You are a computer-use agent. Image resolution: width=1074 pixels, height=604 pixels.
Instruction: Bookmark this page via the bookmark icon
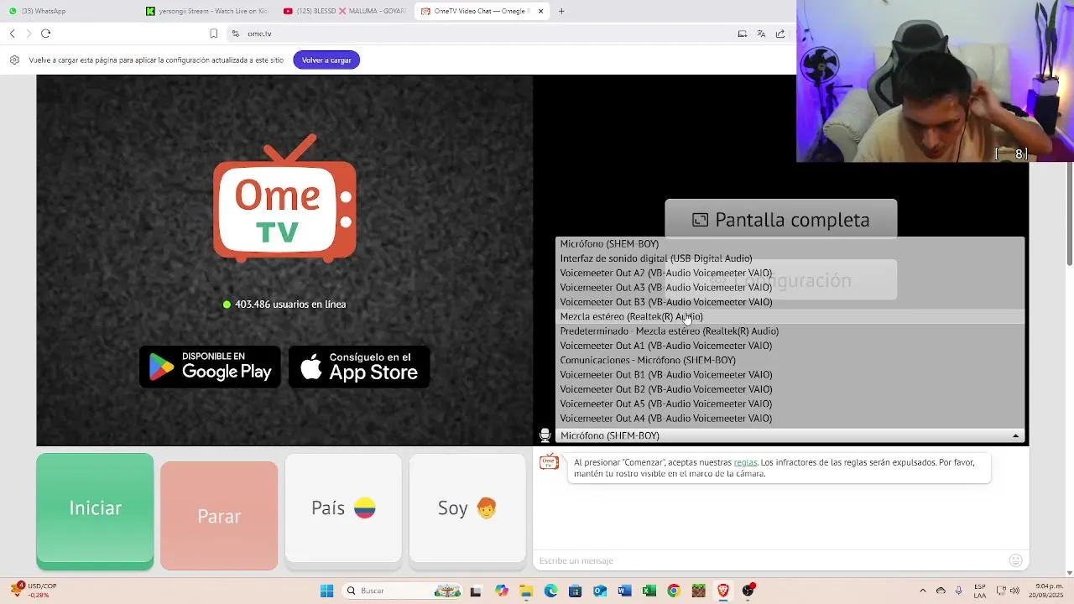[214, 34]
